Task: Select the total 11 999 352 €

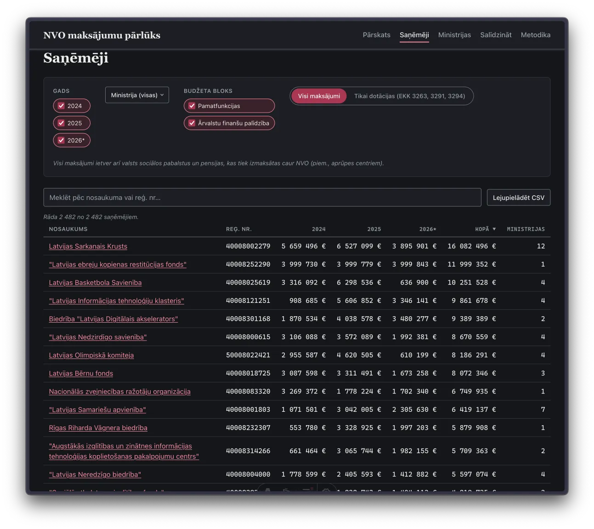Action: pos(472,264)
